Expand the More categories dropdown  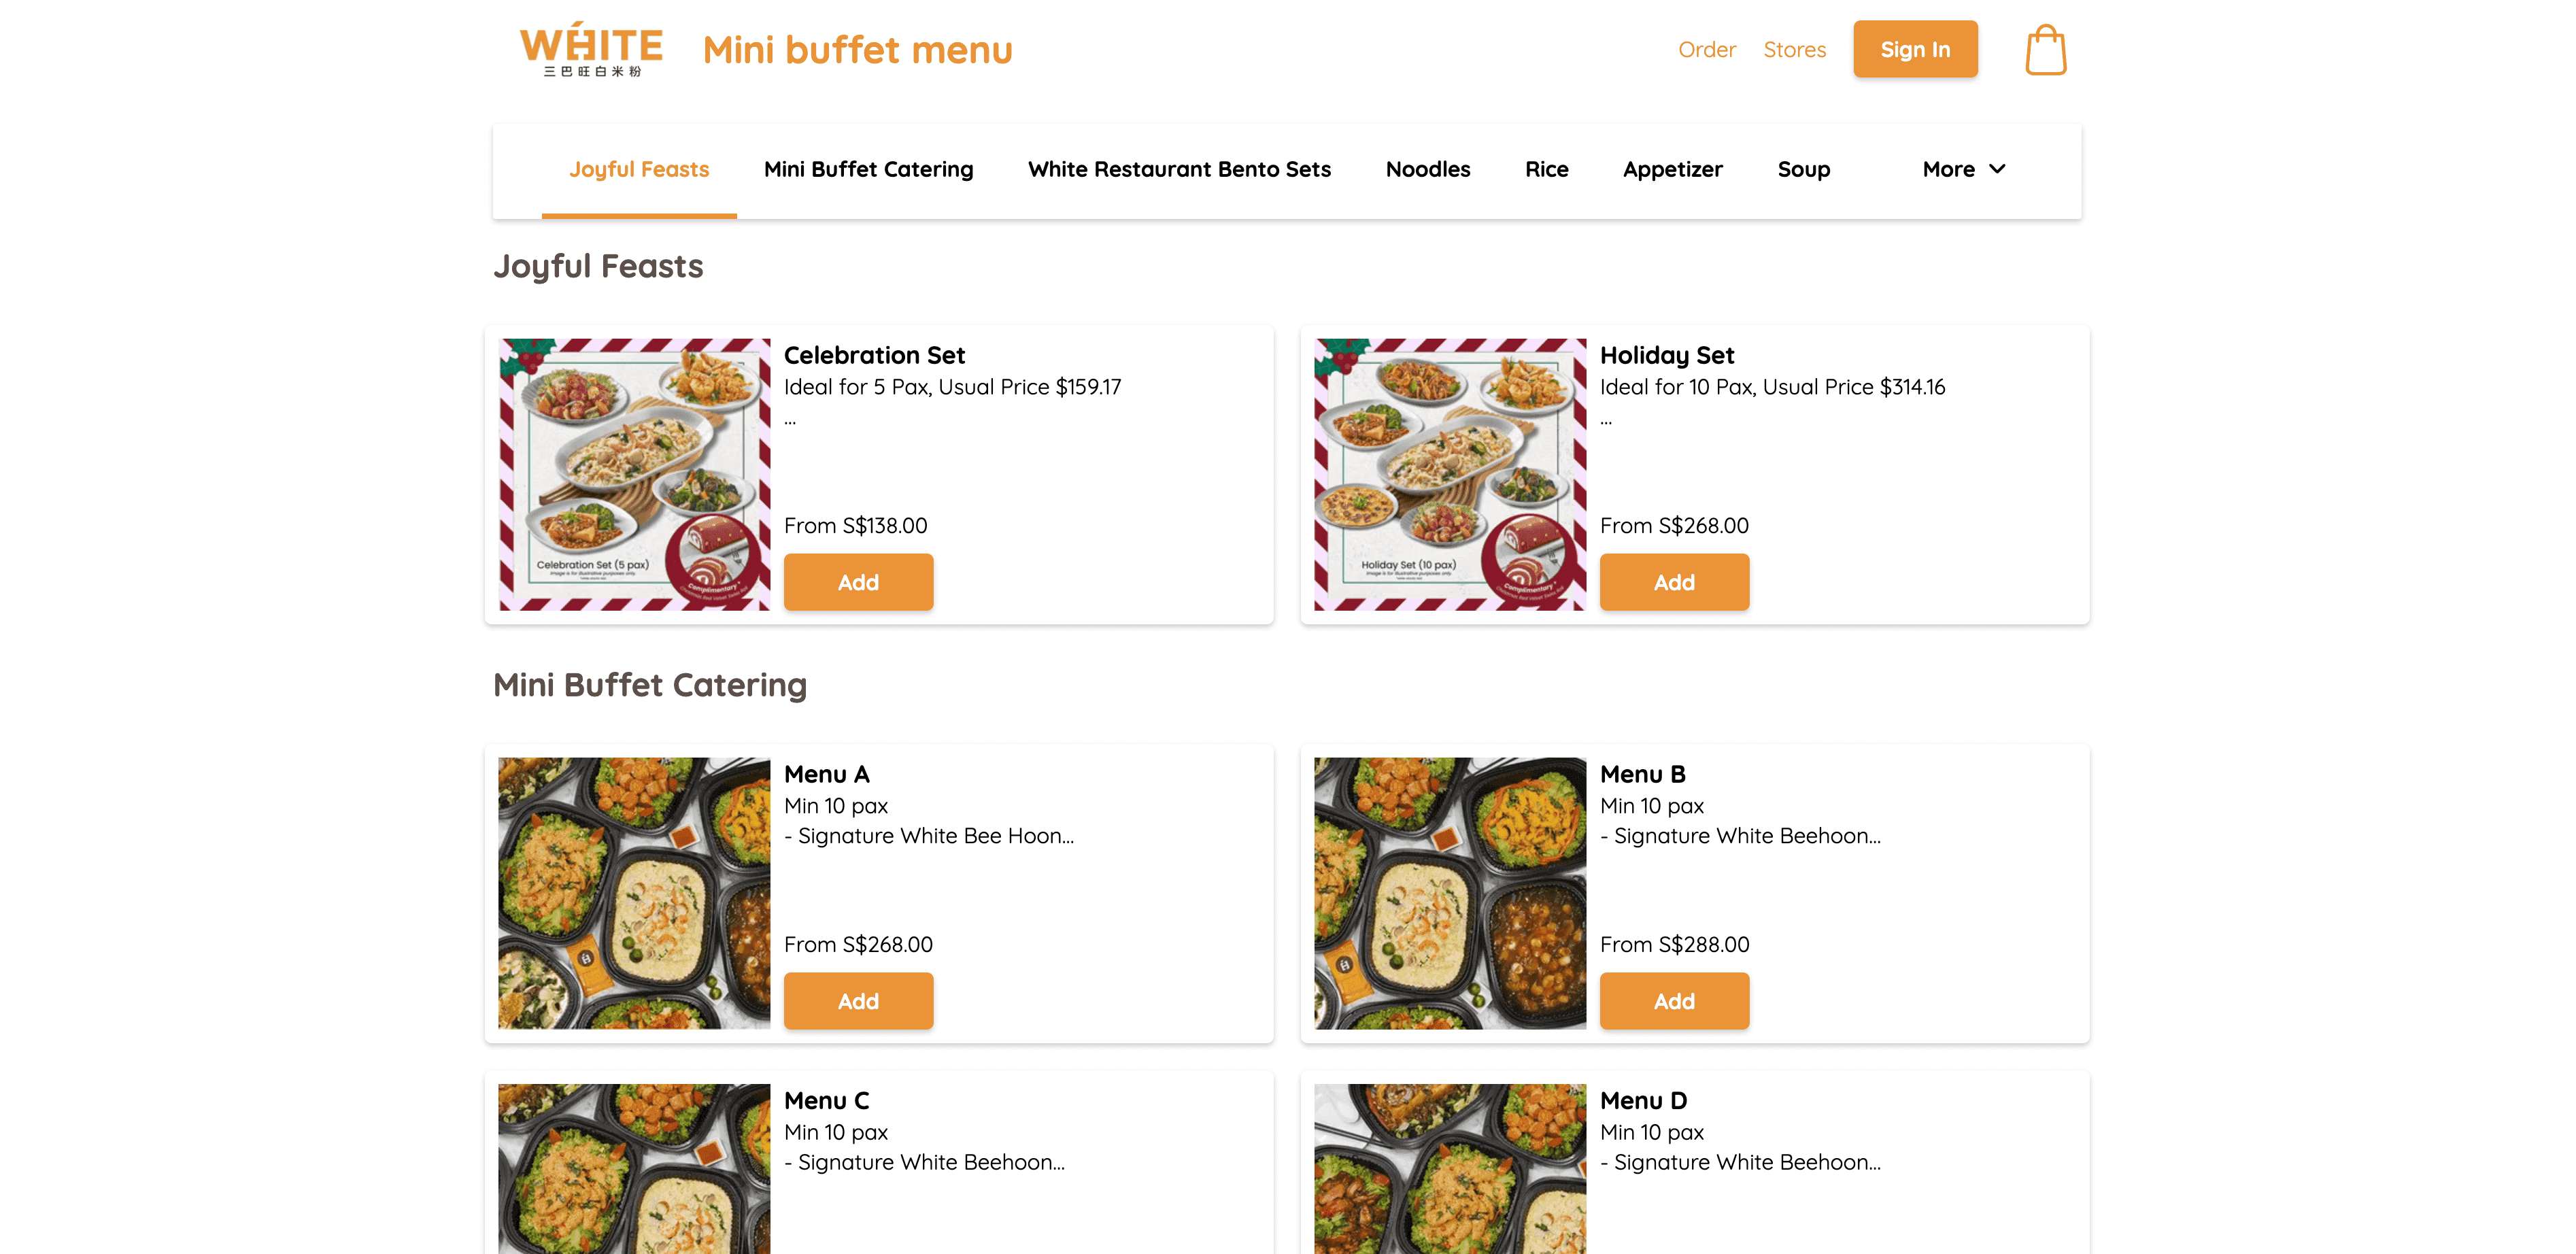pyautogui.click(x=1963, y=170)
